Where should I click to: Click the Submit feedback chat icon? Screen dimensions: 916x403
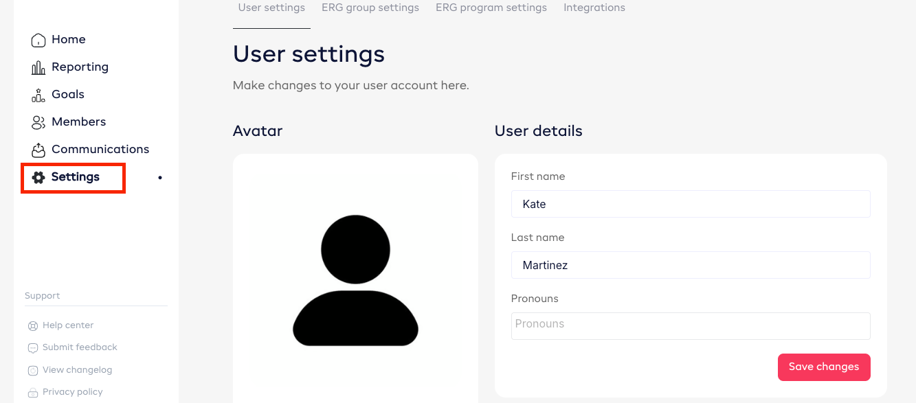[33, 348]
